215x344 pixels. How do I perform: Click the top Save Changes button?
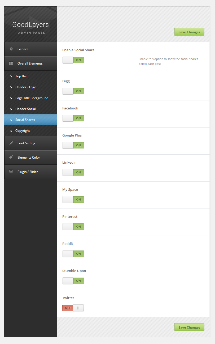pos(189,32)
